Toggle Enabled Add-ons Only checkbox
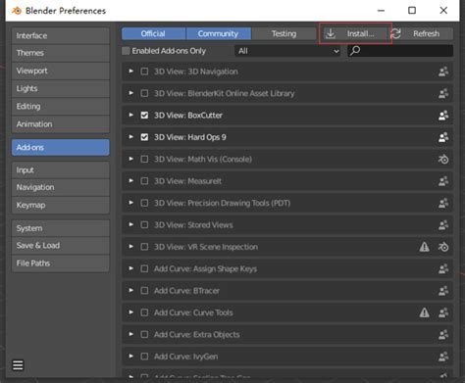Image resolution: width=465 pixels, height=383 pixels. [126, 51]
